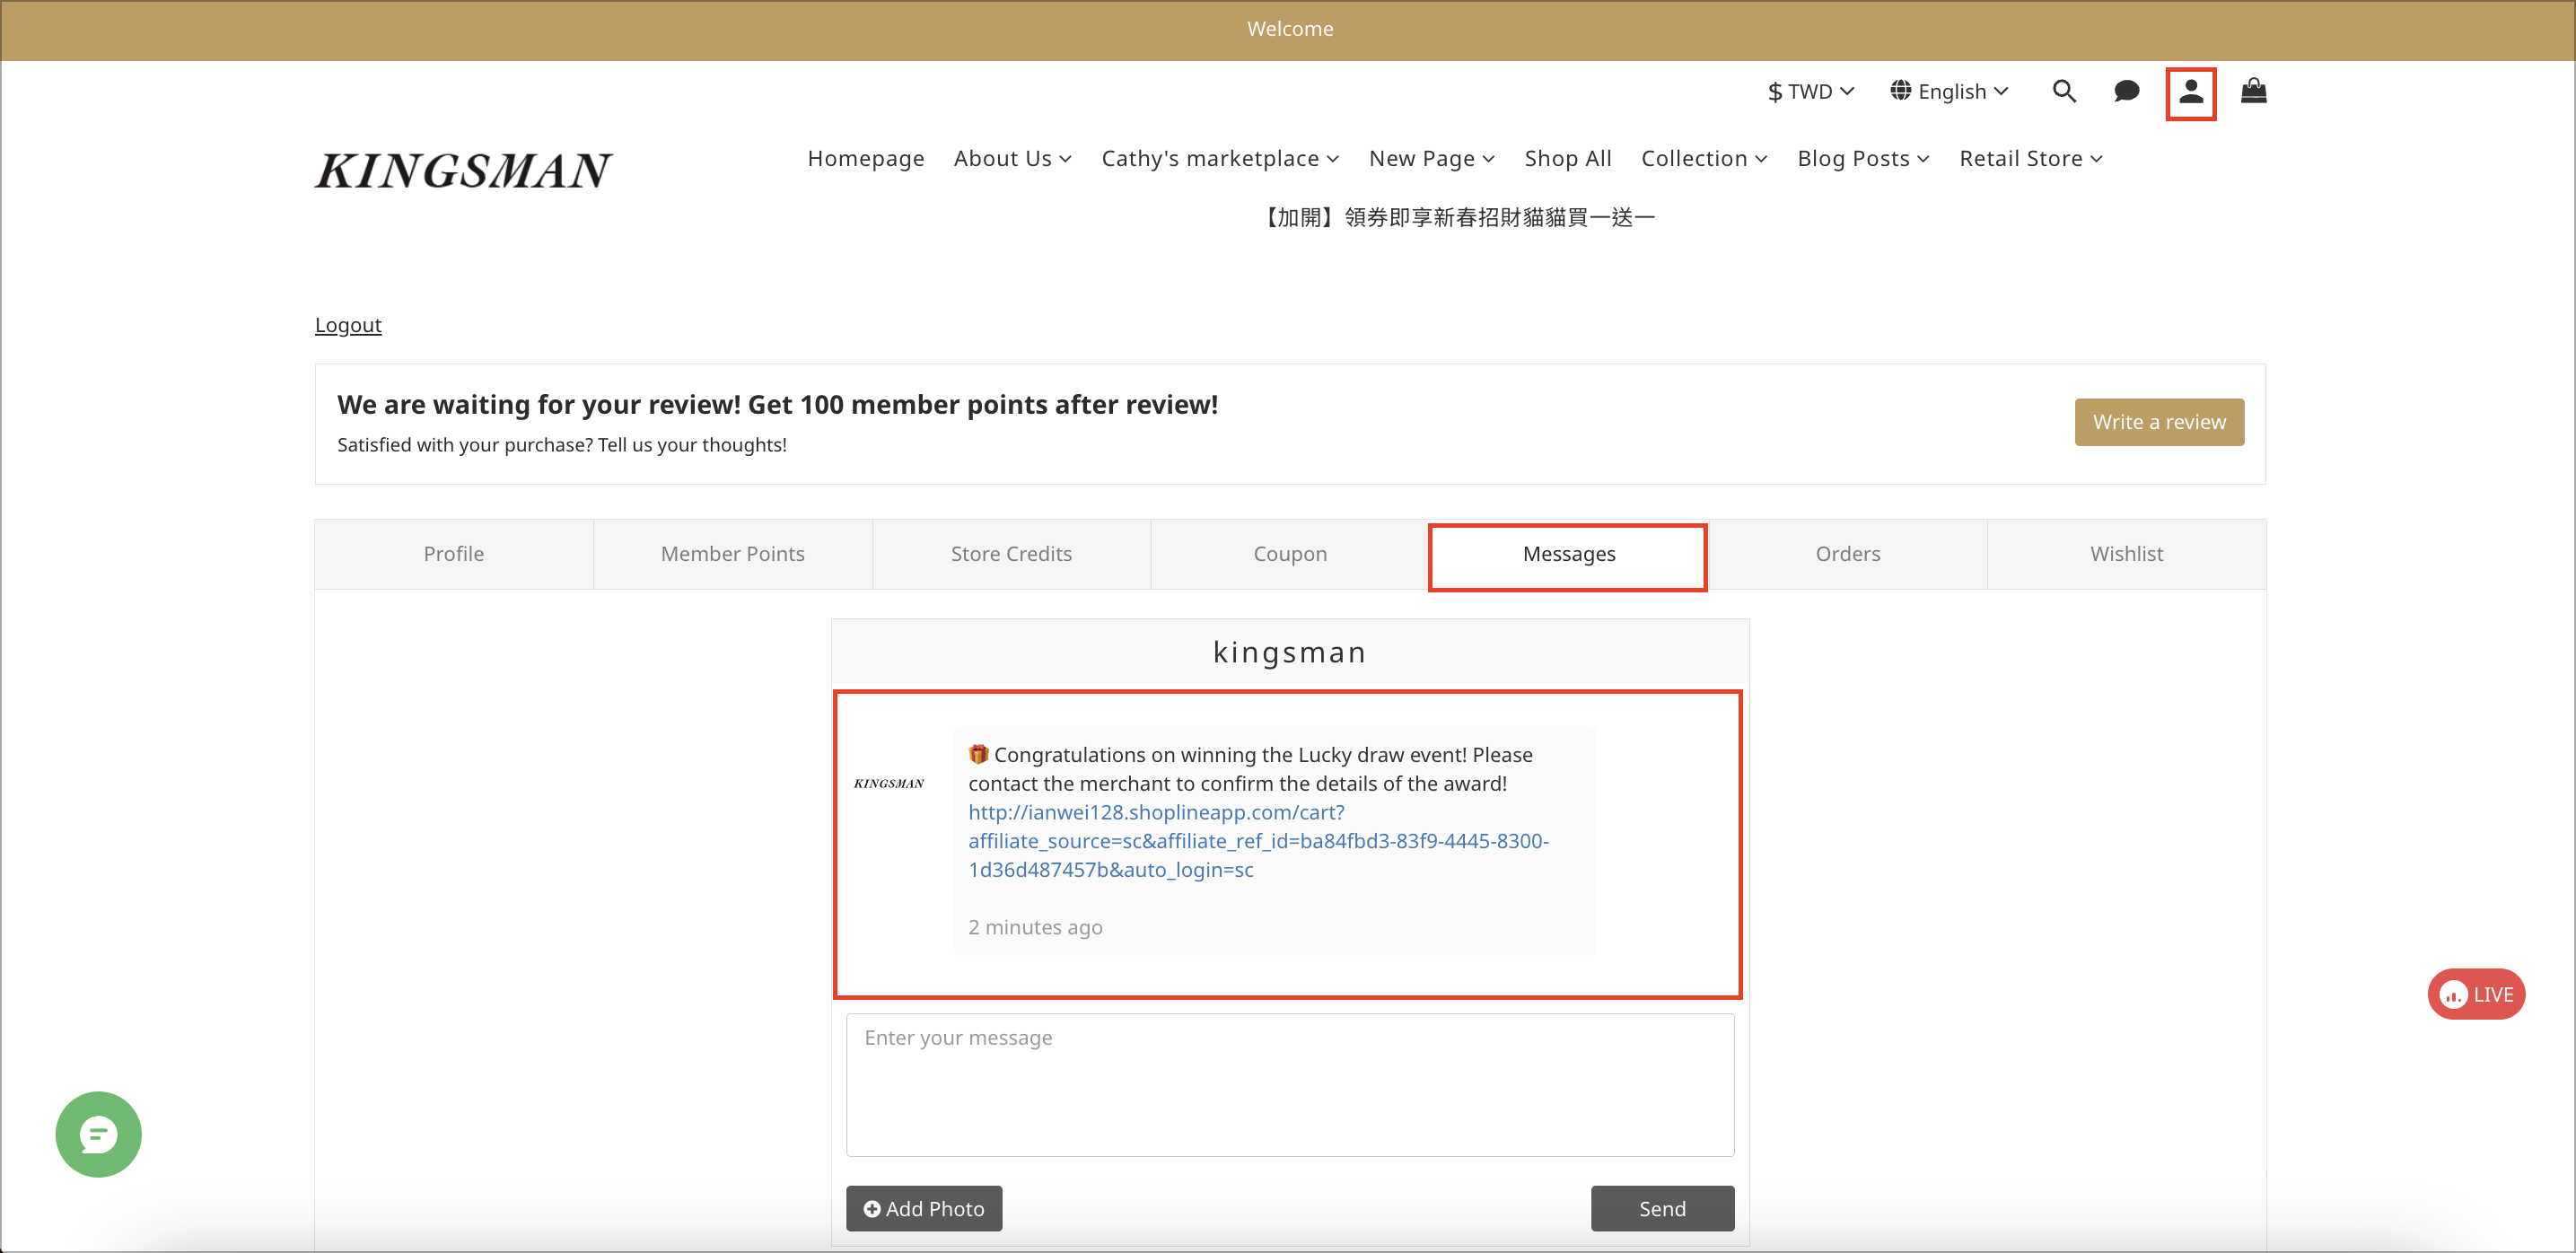The width and height of the screenshot is (2576, 1253).
Task: Click the 'We are waiting for your review!' heading
Action: tap(777, 405)
